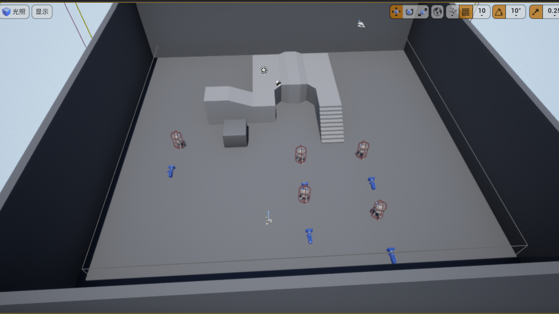This screenshot has width=559, height=314.
Task: Toggle rotation angle snapping
Action: [499, 12]
